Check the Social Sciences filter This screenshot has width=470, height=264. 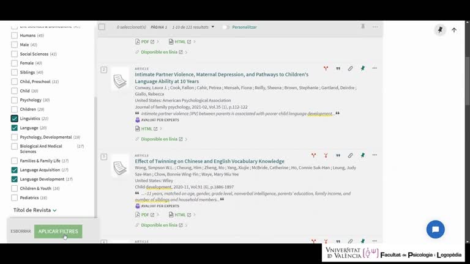click(15, 54)
